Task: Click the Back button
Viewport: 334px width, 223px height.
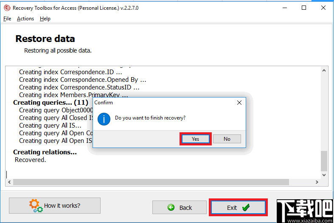Action: (x=180, y=207)
